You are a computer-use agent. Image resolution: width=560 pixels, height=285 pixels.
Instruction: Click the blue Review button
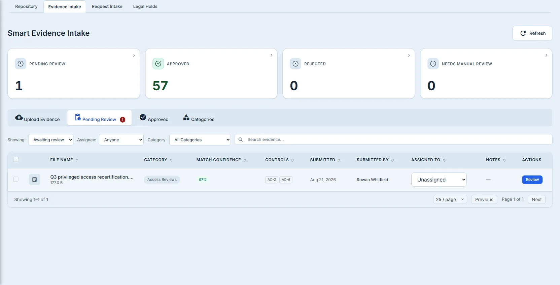coord(532,180)
